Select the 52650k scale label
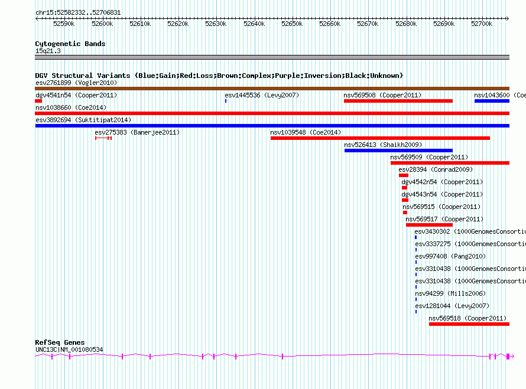Viewport: 526px width, 389px height. tap(292, 24)
